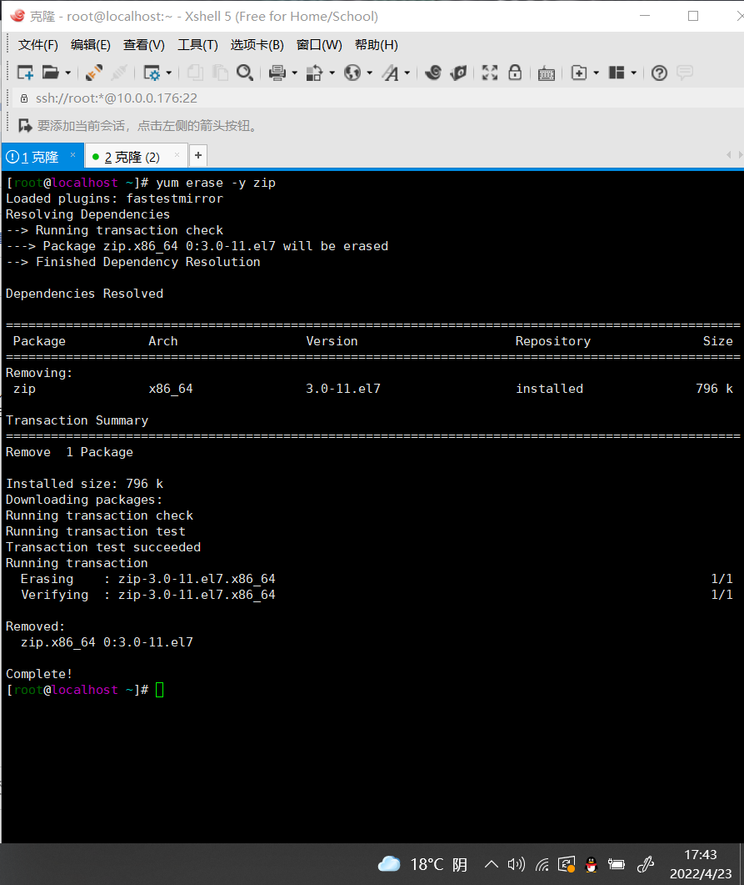Click the 阴 input method indicator
Image resolution: width=744 pixels, height=885 pixels.
[459, 864]
